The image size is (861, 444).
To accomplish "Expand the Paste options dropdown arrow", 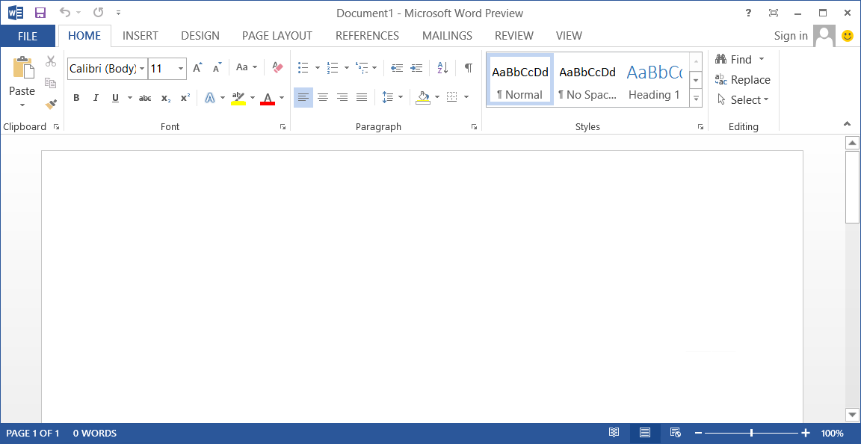I will (x=22, y=105).
